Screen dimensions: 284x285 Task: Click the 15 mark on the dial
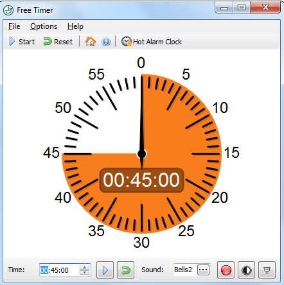231,153
